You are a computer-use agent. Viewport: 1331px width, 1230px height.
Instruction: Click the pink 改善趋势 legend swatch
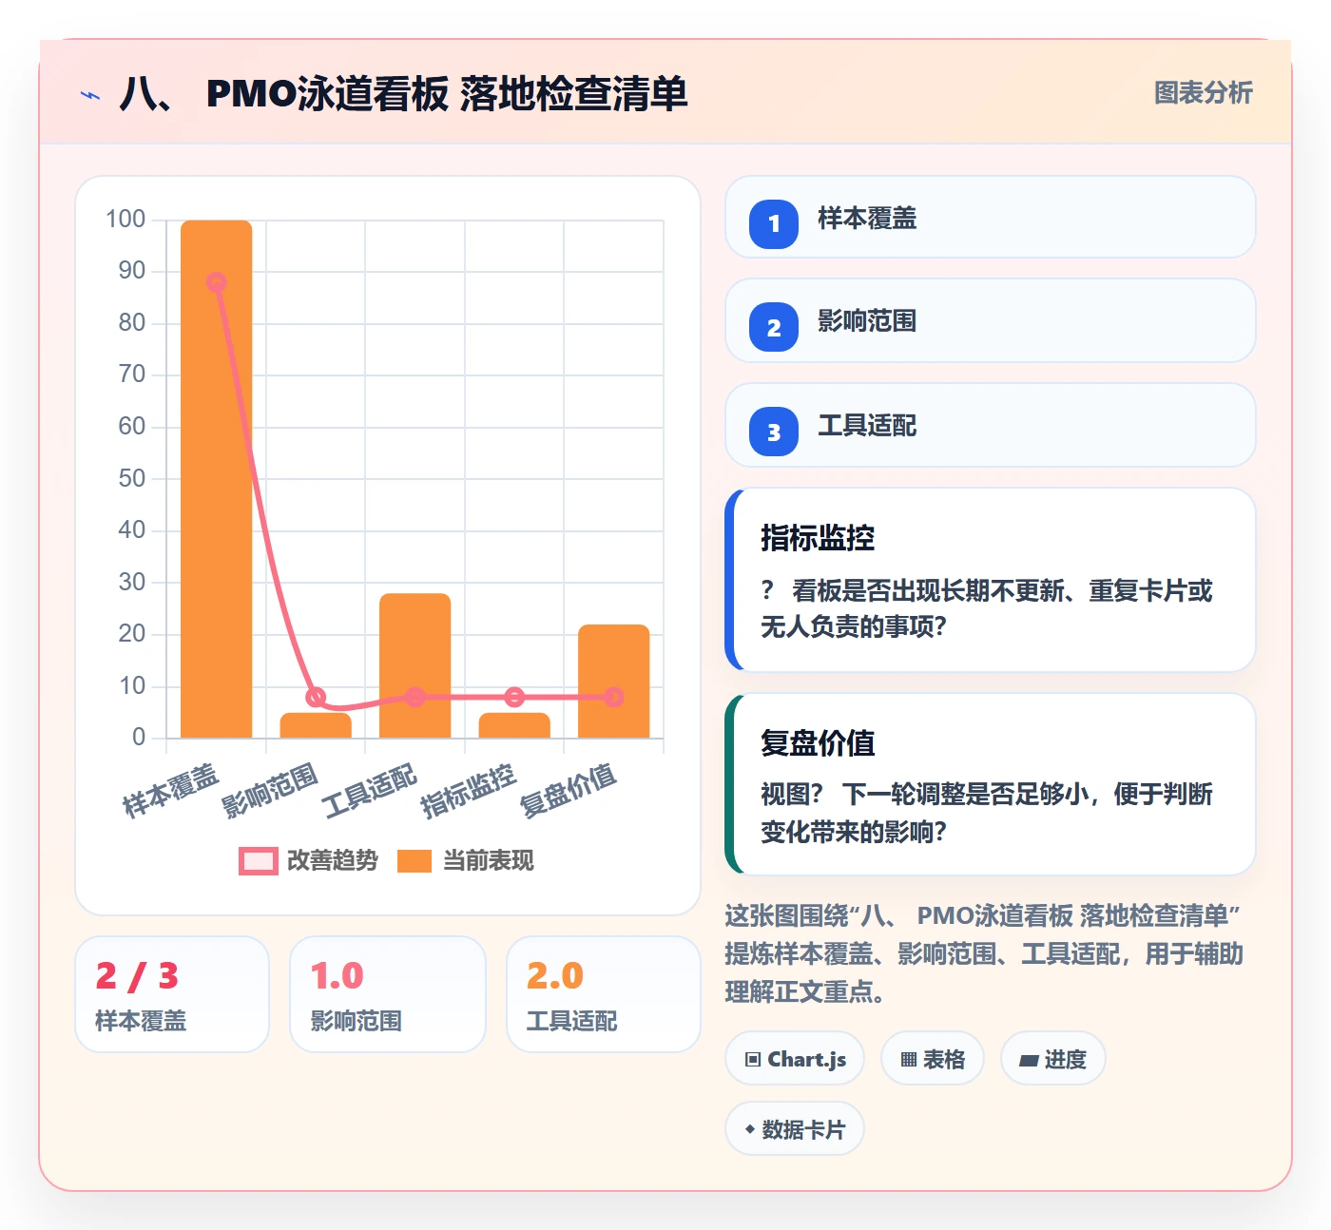pyautogui.click(x=259, y=860)
